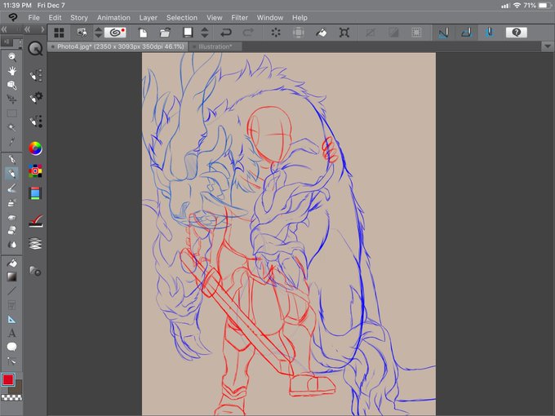Undo the last action

225,33
